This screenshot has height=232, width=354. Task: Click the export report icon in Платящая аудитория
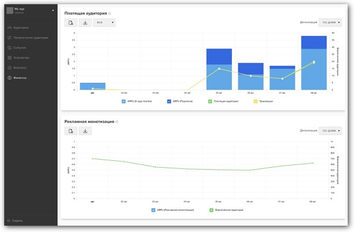[x=71, y=23]
